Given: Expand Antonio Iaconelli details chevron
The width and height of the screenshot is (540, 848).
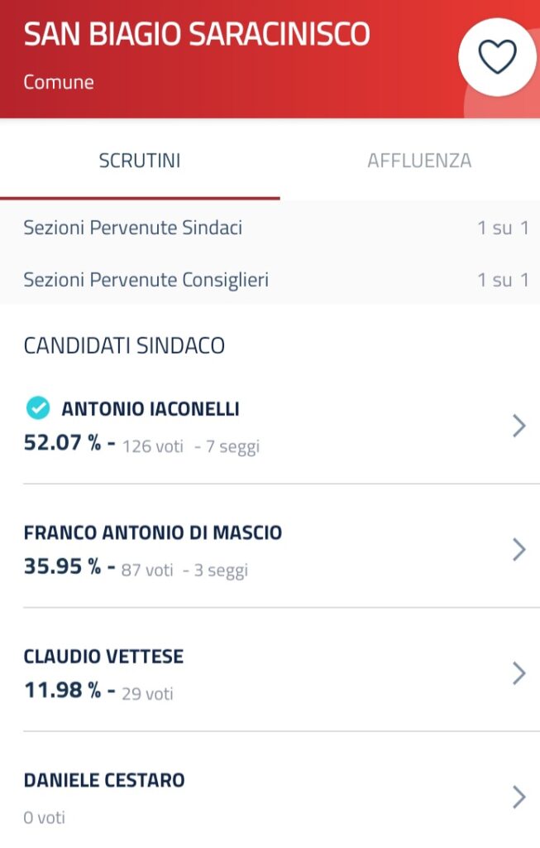Looking at the screenshot, I should [x=518, y=426].
